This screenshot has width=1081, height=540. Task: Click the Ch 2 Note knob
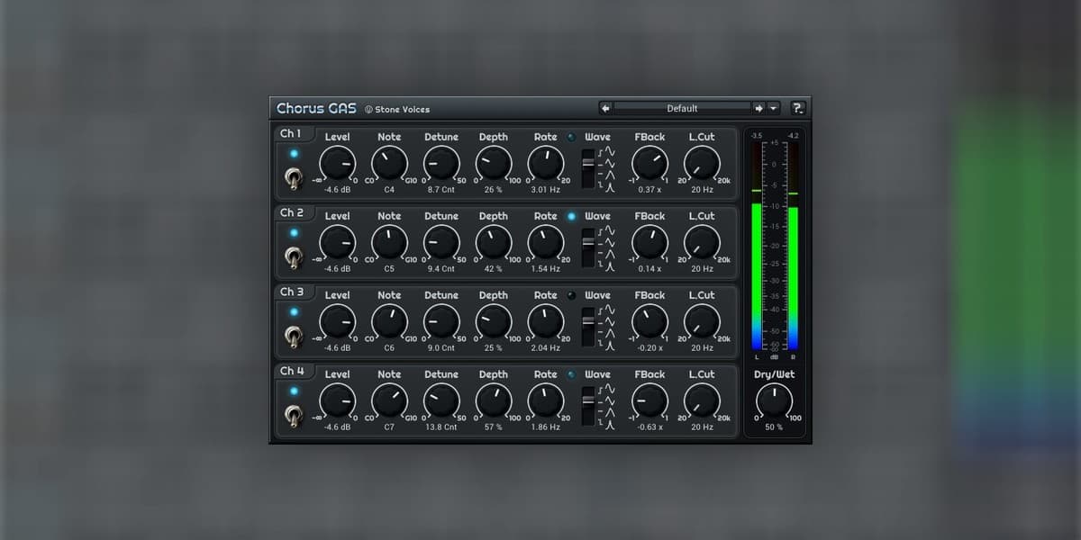(x=389, y=243)
